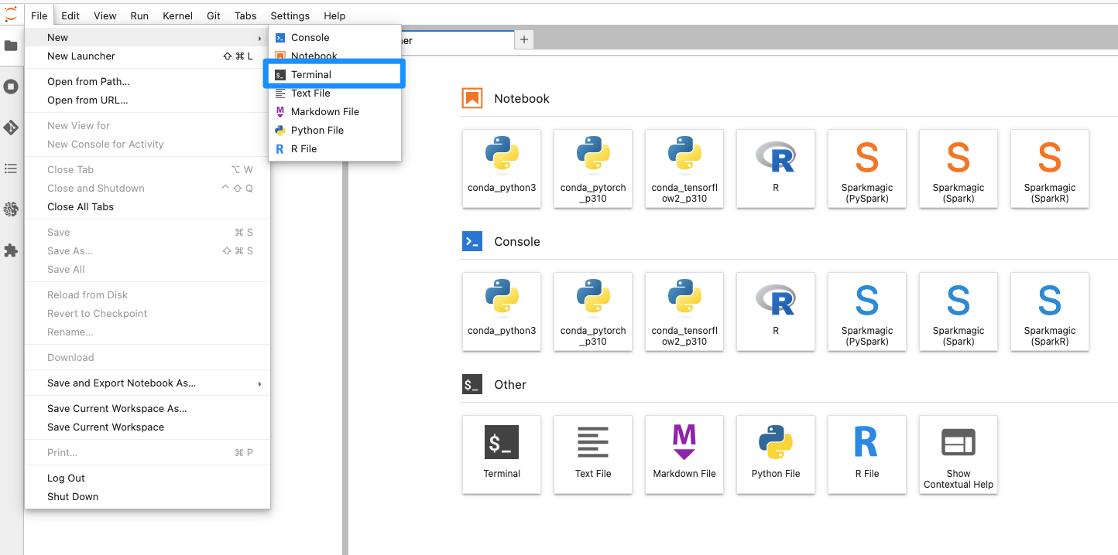Open conda_tensorflow2_p310 console tile

coord(684,312)
